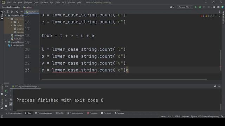
Task: Select the .gitignore file in the project tree
Action: click(19, 29)
